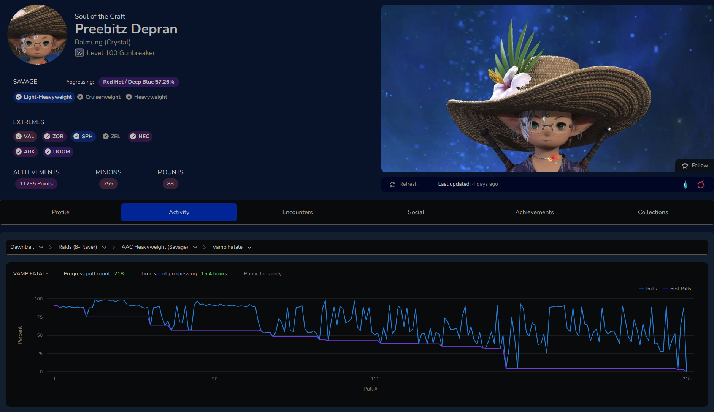Screen dimensions: 714x412
Task: Click the Red Hot / Deep Blue 57.26% badge
Action: (x=139, y=82)
